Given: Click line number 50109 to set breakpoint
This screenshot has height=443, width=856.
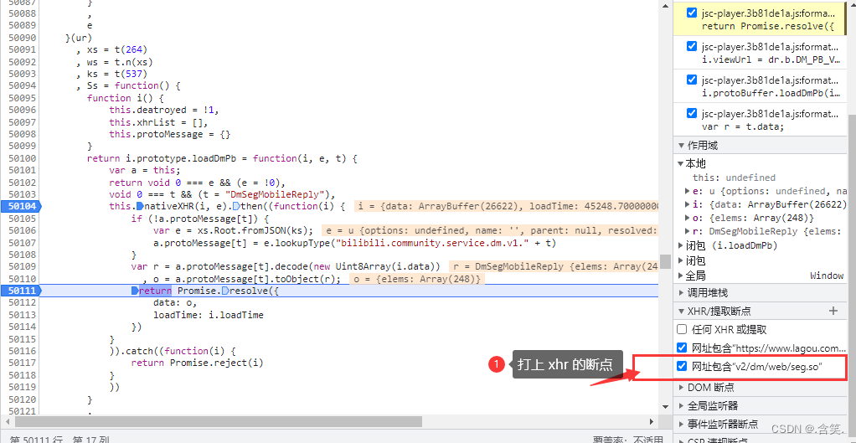Looking at the screenshot, I should pyautogui.click(x=23, y=267).
